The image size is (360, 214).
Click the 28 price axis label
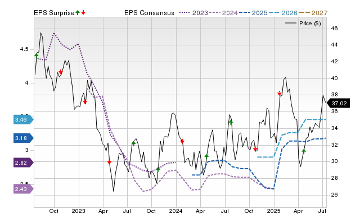(x=334, y=178)
